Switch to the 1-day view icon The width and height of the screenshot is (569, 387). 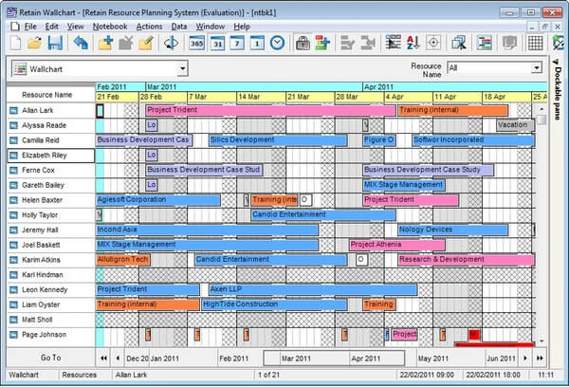click(257, 43)
